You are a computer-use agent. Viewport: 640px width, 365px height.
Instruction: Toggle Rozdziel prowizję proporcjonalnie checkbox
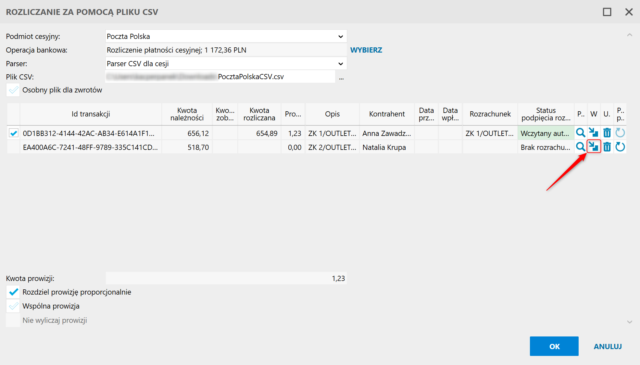point(13,292)
